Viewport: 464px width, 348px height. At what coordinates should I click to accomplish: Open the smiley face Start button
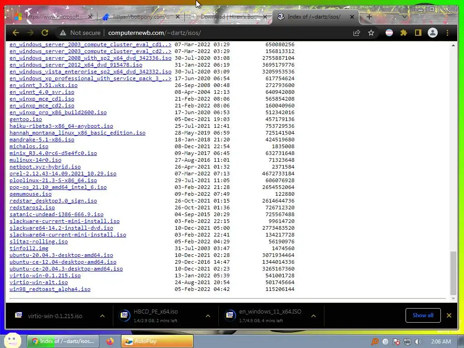click(12, 341)
